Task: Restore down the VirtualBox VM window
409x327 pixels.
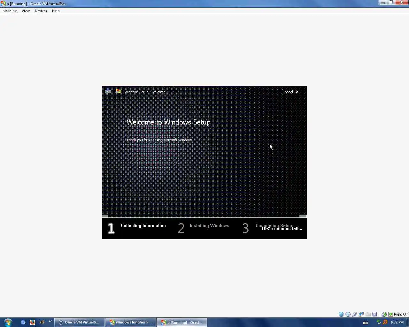Action: coord(390,3)
